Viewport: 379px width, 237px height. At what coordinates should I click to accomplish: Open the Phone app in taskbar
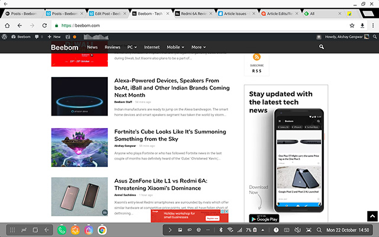coord(62,229)
